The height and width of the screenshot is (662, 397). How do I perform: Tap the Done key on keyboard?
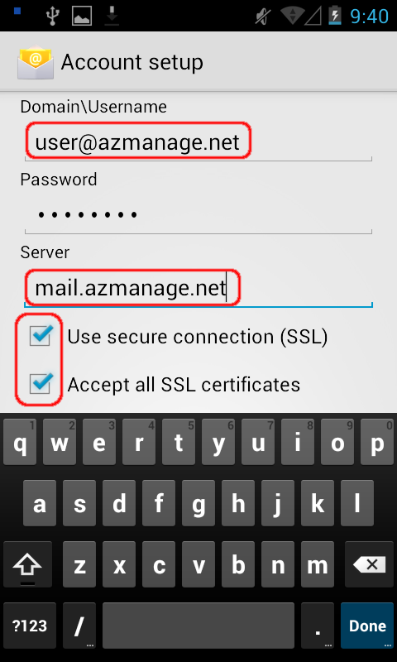coord(367,626)
